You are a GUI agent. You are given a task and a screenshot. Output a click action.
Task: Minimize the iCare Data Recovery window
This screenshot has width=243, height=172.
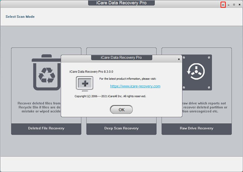coord(228,5)
